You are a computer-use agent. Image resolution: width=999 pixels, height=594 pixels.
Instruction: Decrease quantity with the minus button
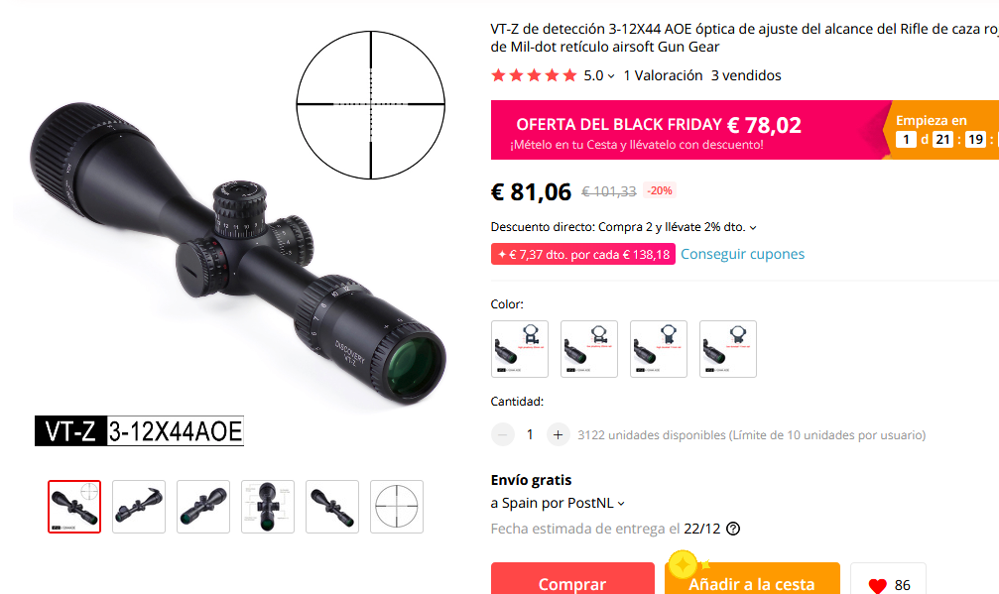click(x=503, y=434)
